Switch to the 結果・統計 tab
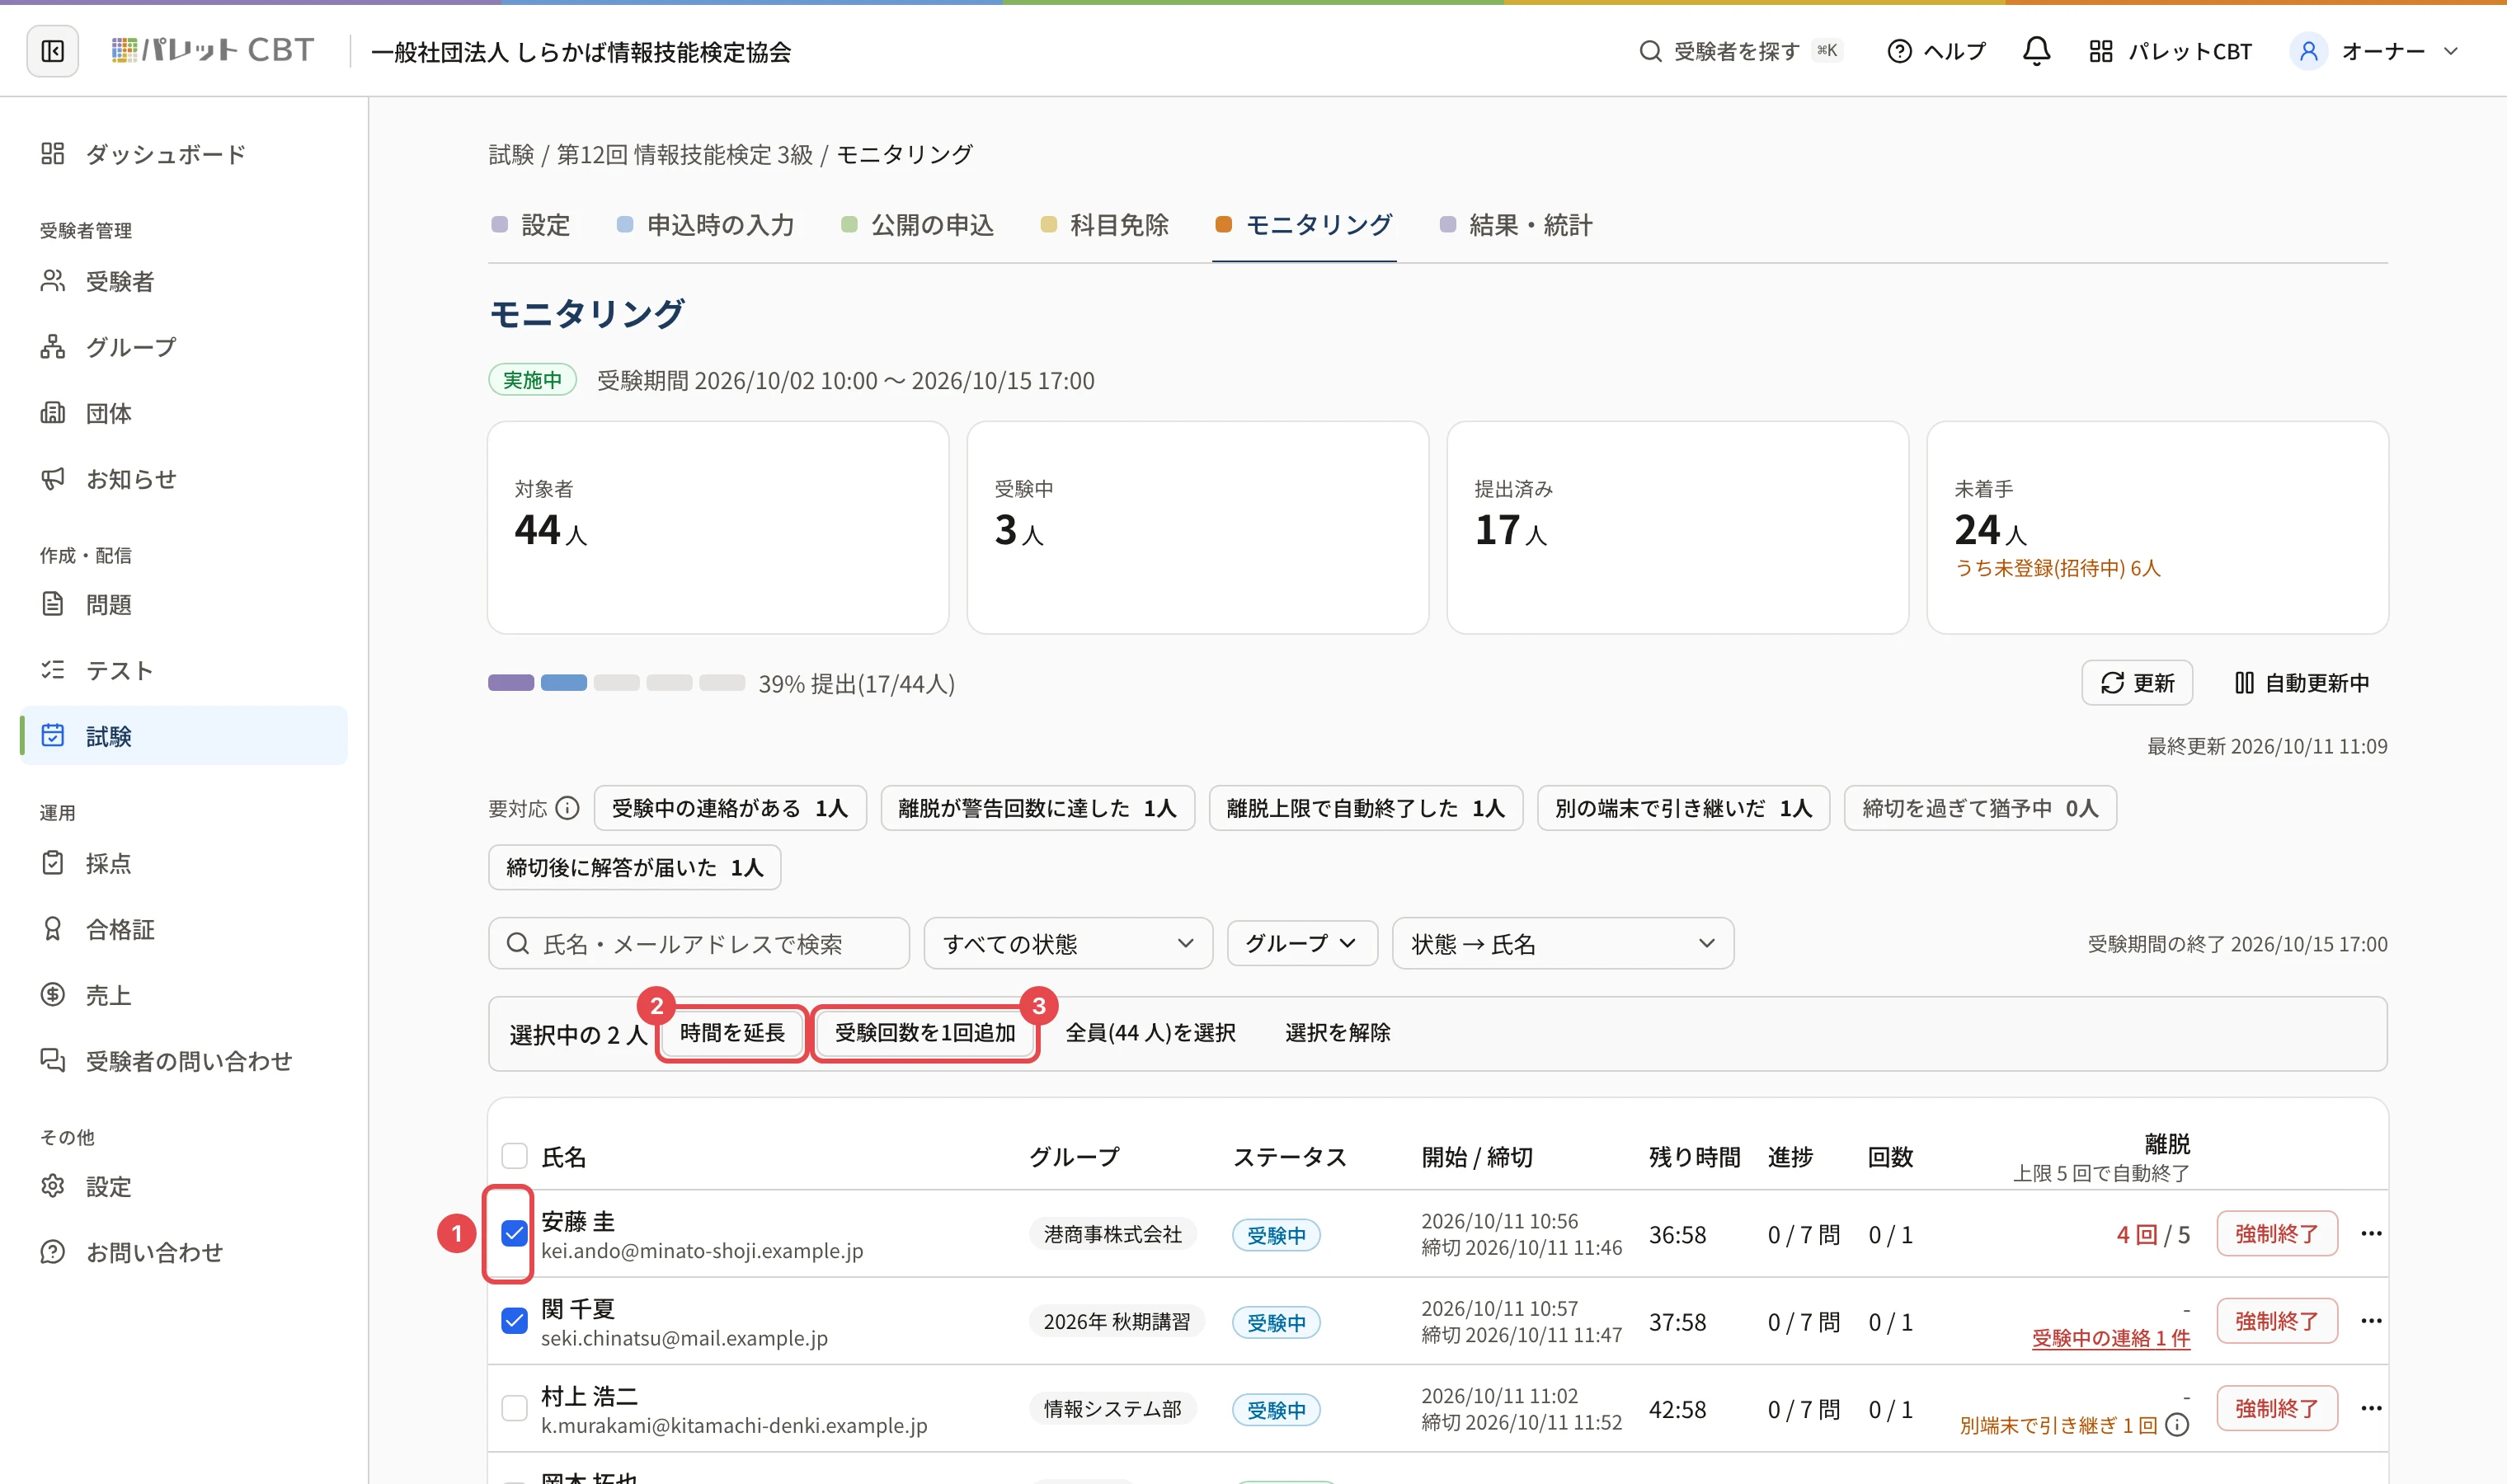The height and width of the screenshot is (1484, 2507). pos(1516,225)
